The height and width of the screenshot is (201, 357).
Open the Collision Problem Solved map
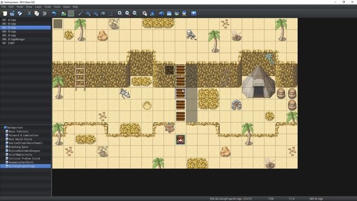point(25,159)
